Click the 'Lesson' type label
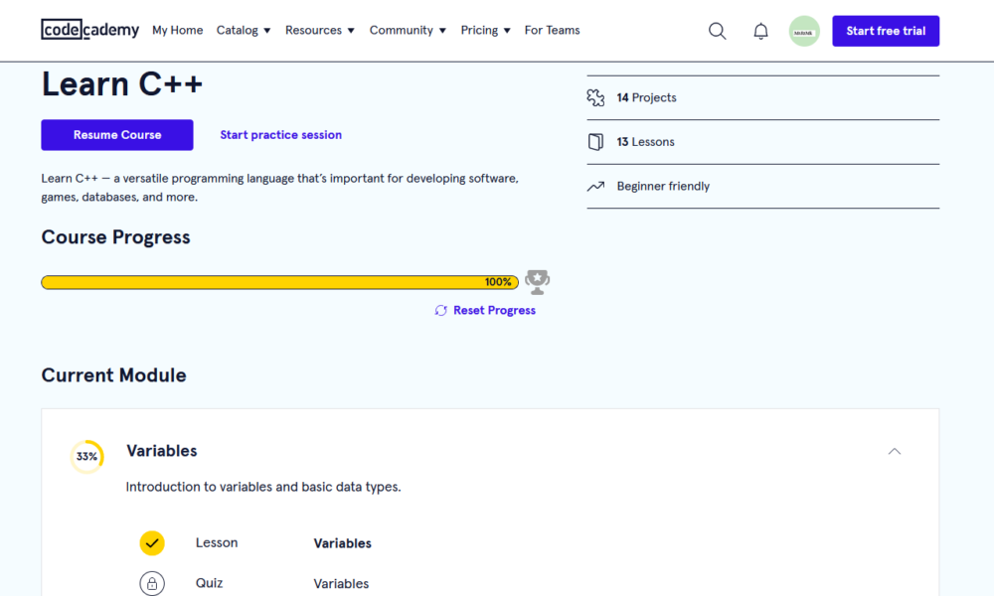994x596 pixels. pyautogui.click(x=217, y=542)
